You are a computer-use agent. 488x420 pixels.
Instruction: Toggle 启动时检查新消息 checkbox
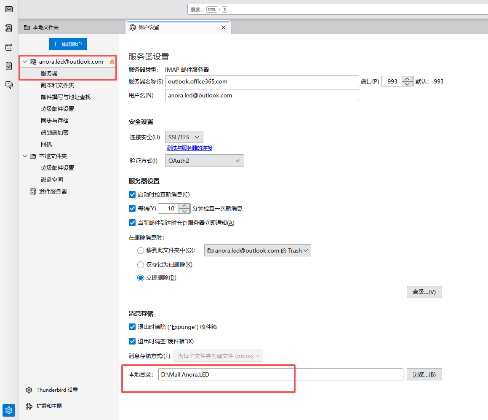[132, 194]
